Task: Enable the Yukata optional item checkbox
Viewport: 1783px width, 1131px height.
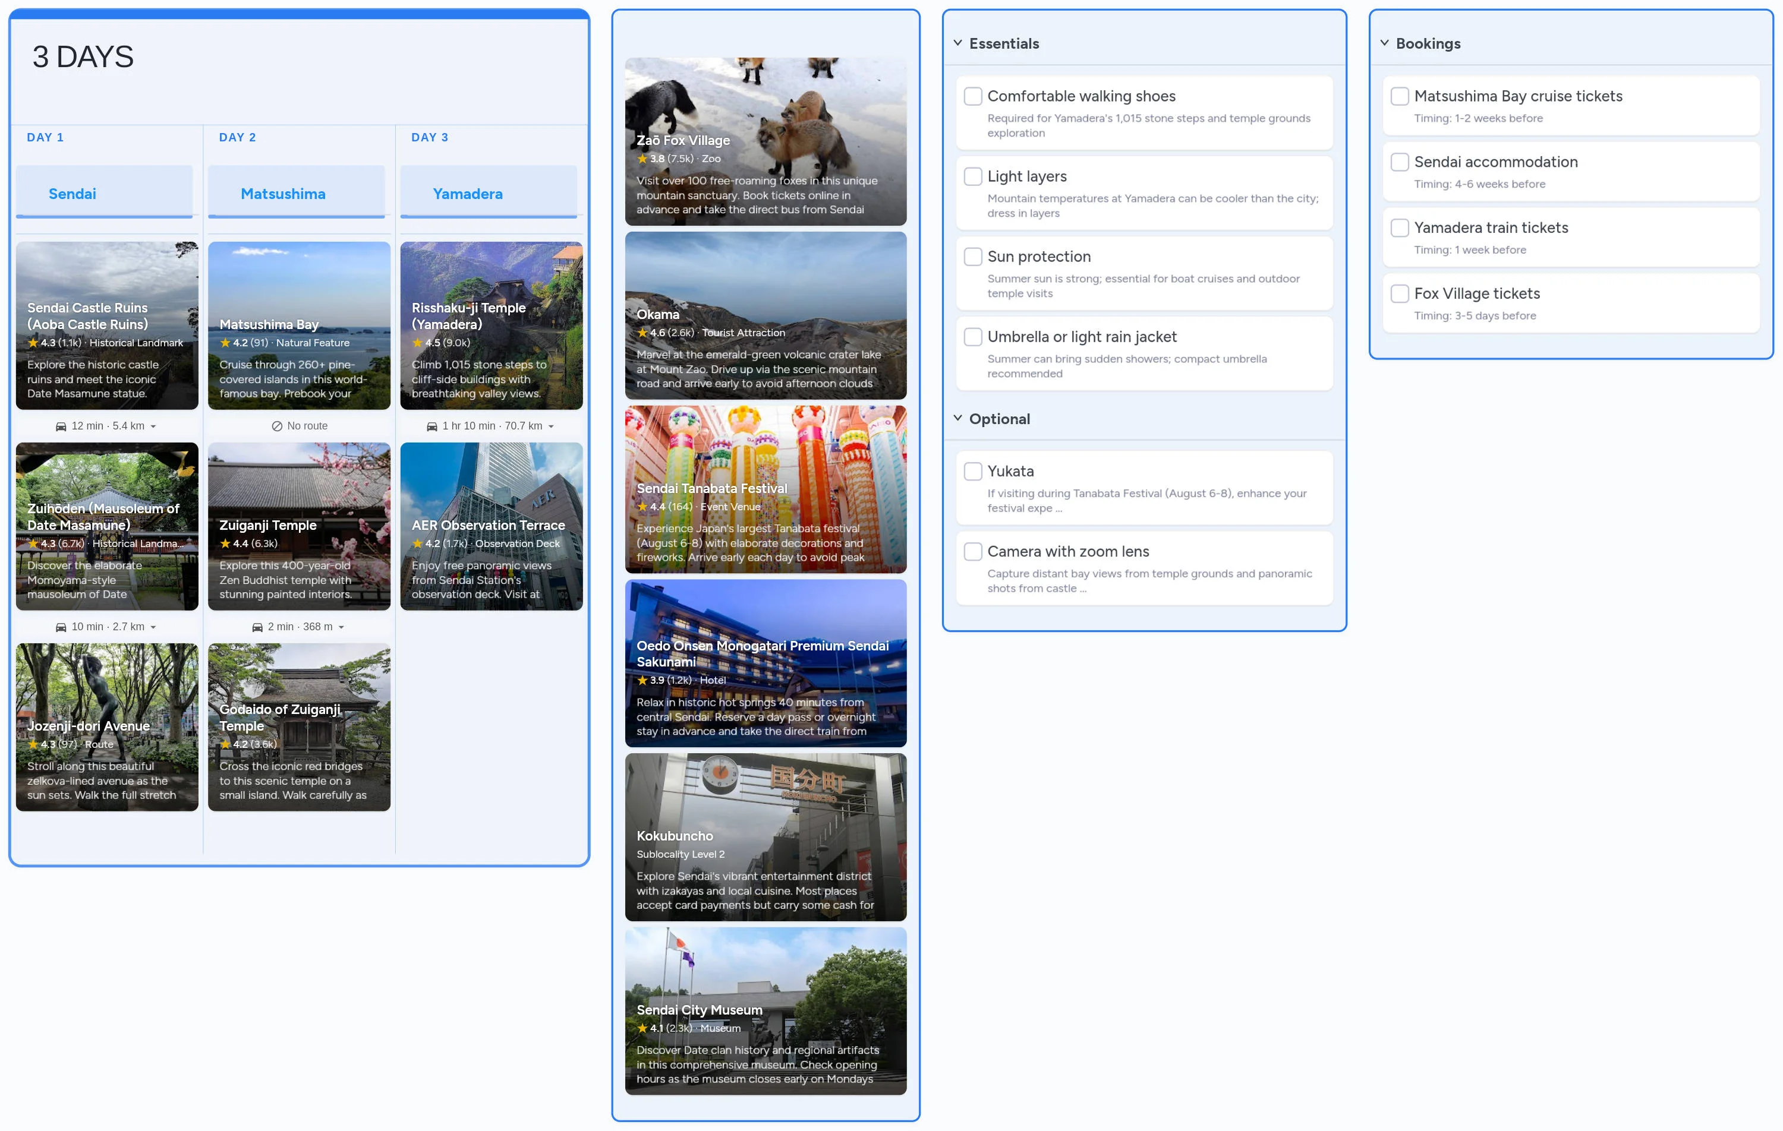Action: coord(972,471)
